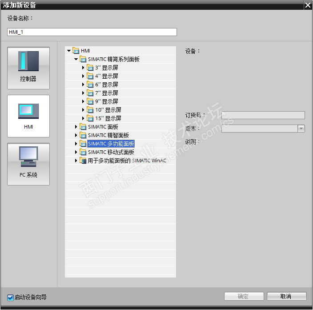Expand the SIMATIC 多功能面板 node

point(76,144)
